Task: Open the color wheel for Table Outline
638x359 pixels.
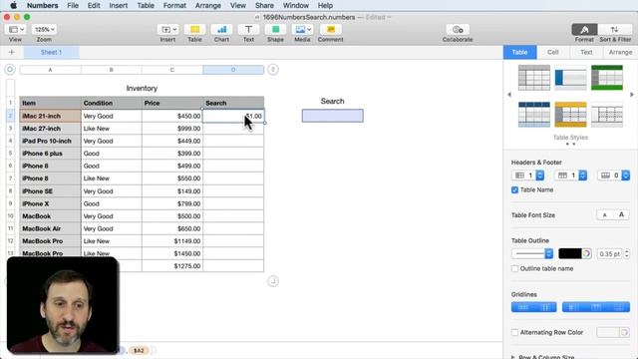Action: click(586, 253)
